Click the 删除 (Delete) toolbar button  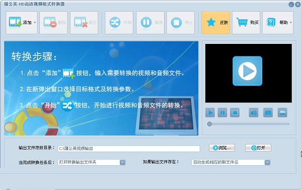53,23
